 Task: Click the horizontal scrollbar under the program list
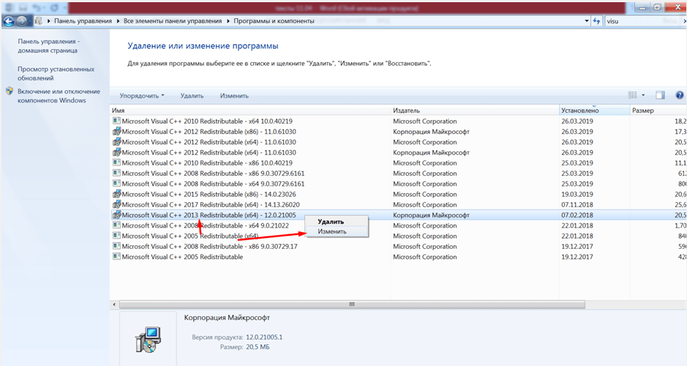pyautogui.click(x=351, y=304)
